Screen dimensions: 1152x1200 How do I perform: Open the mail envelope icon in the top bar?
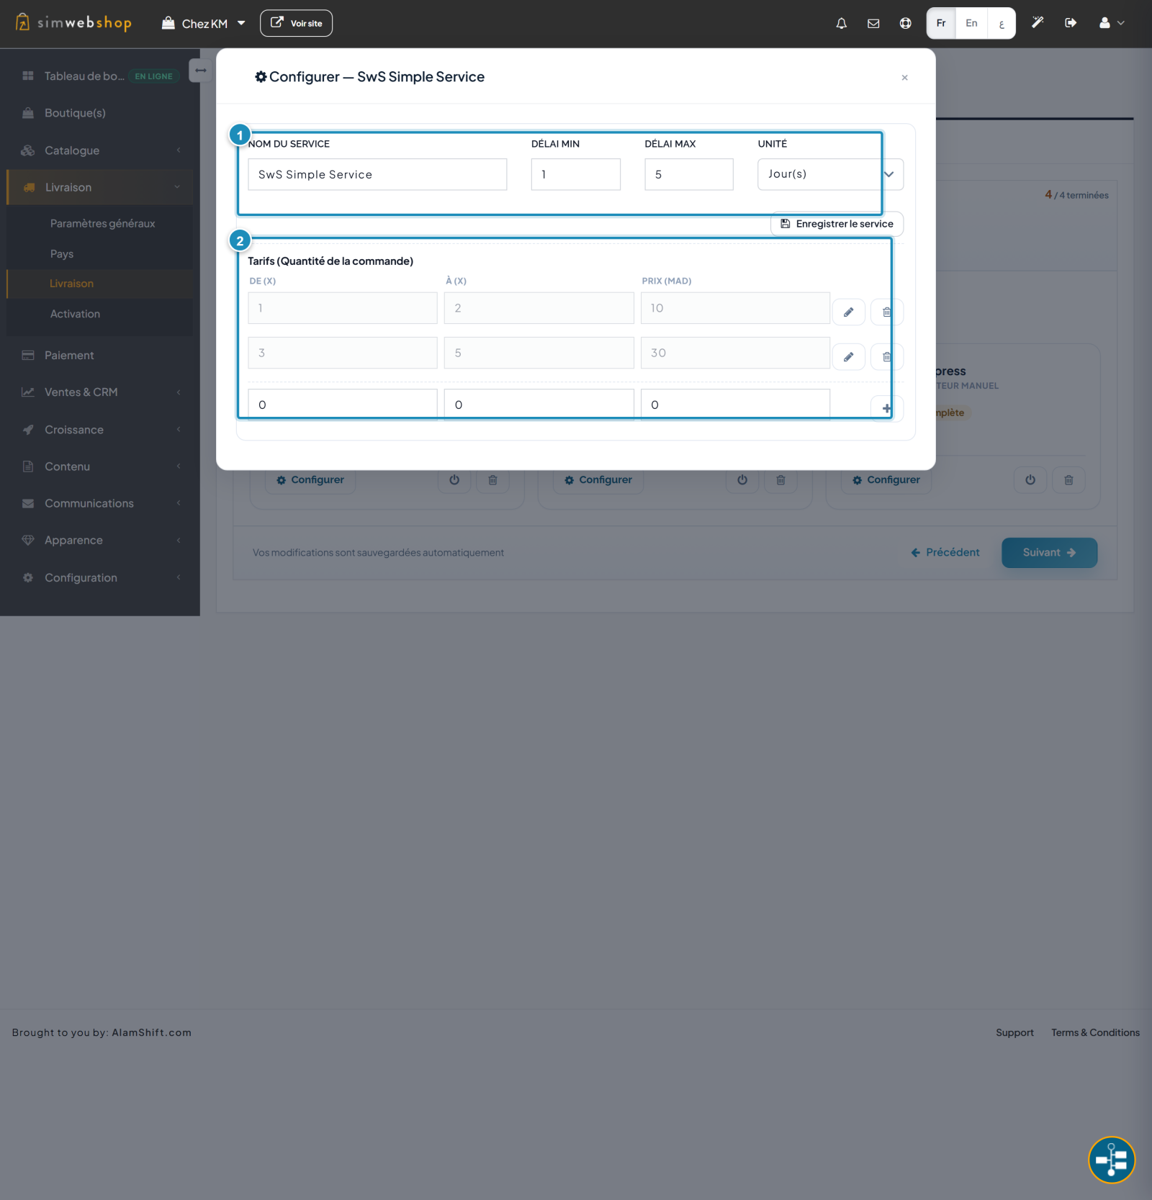point(873,23)
